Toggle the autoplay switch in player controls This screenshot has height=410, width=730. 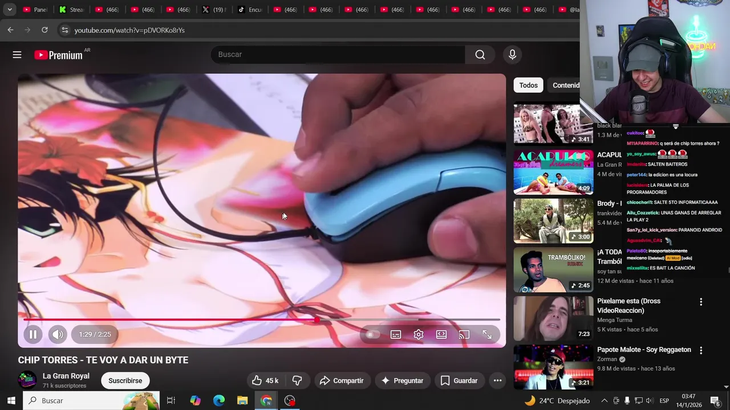coord(372,335)
